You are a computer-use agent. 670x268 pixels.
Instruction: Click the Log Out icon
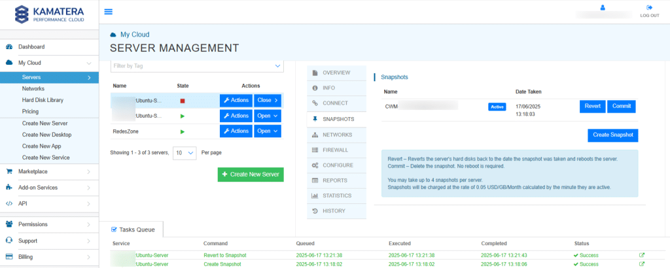pos(649,8)
